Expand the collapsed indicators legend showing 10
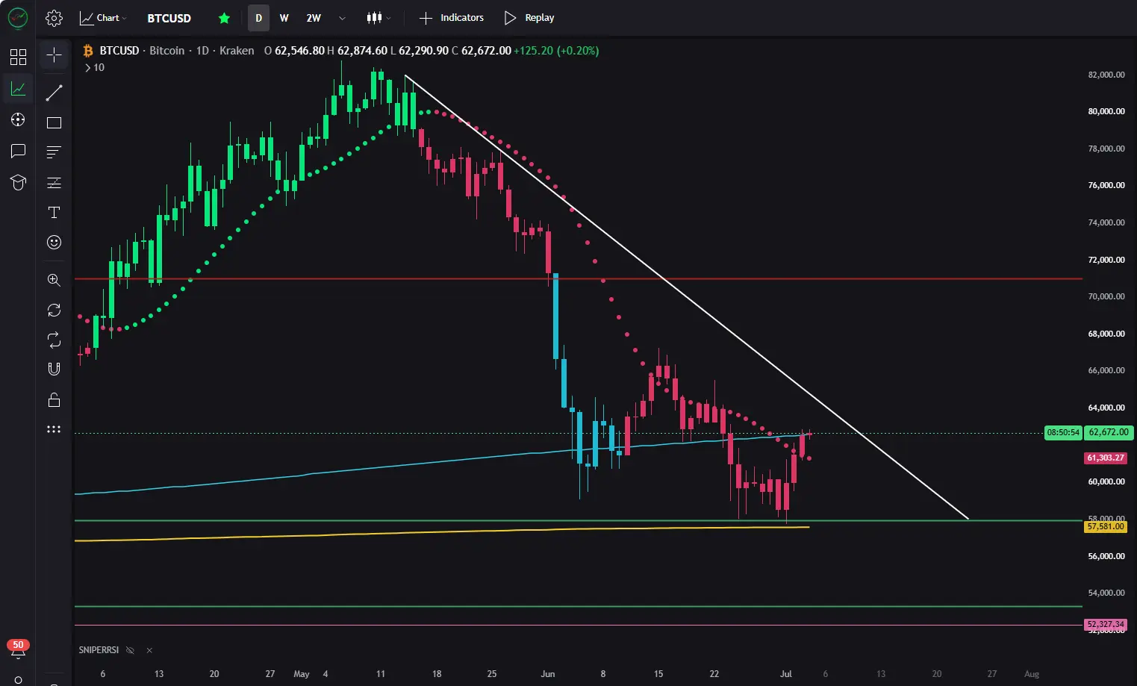 click(x=94, y=67)
